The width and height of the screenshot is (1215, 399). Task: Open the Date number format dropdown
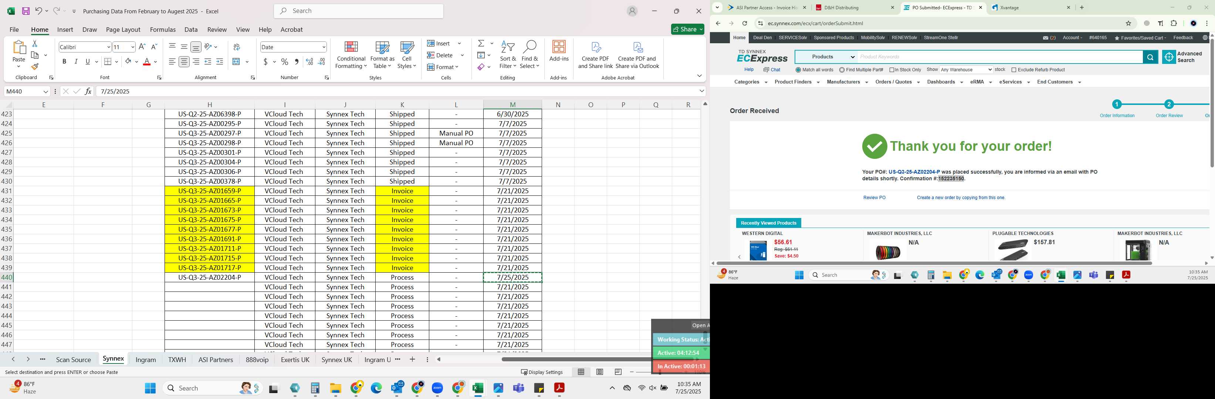324,47
